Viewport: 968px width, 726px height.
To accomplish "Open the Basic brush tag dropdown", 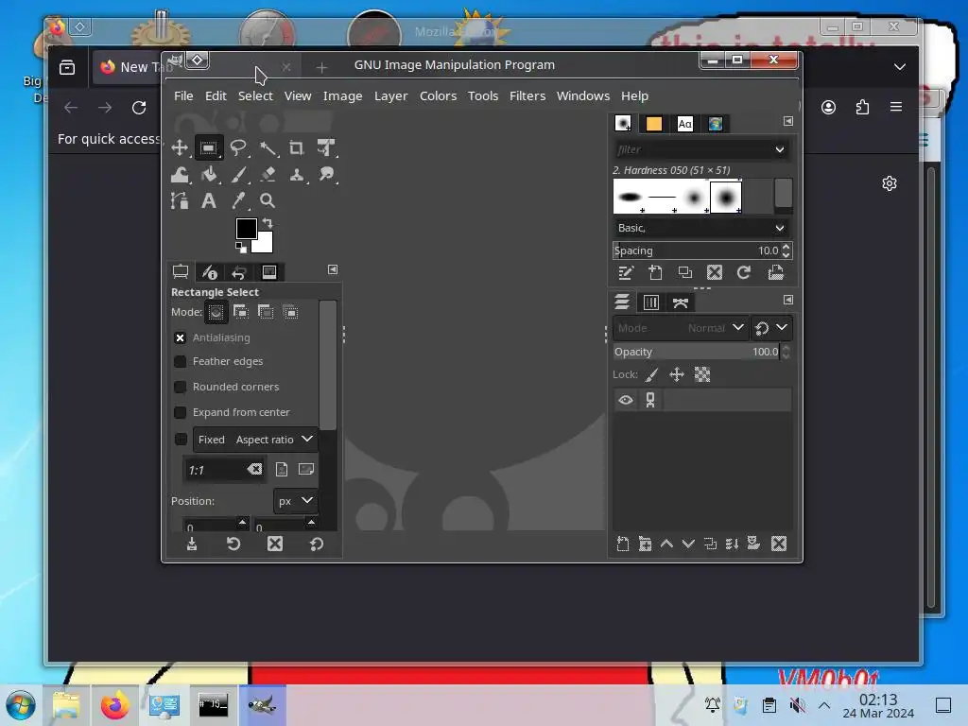I will [701, 228].
